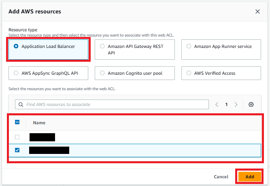
Task: Select Application Load Balancer resource type
Action: pyautogui.click(x=49, y=50)
